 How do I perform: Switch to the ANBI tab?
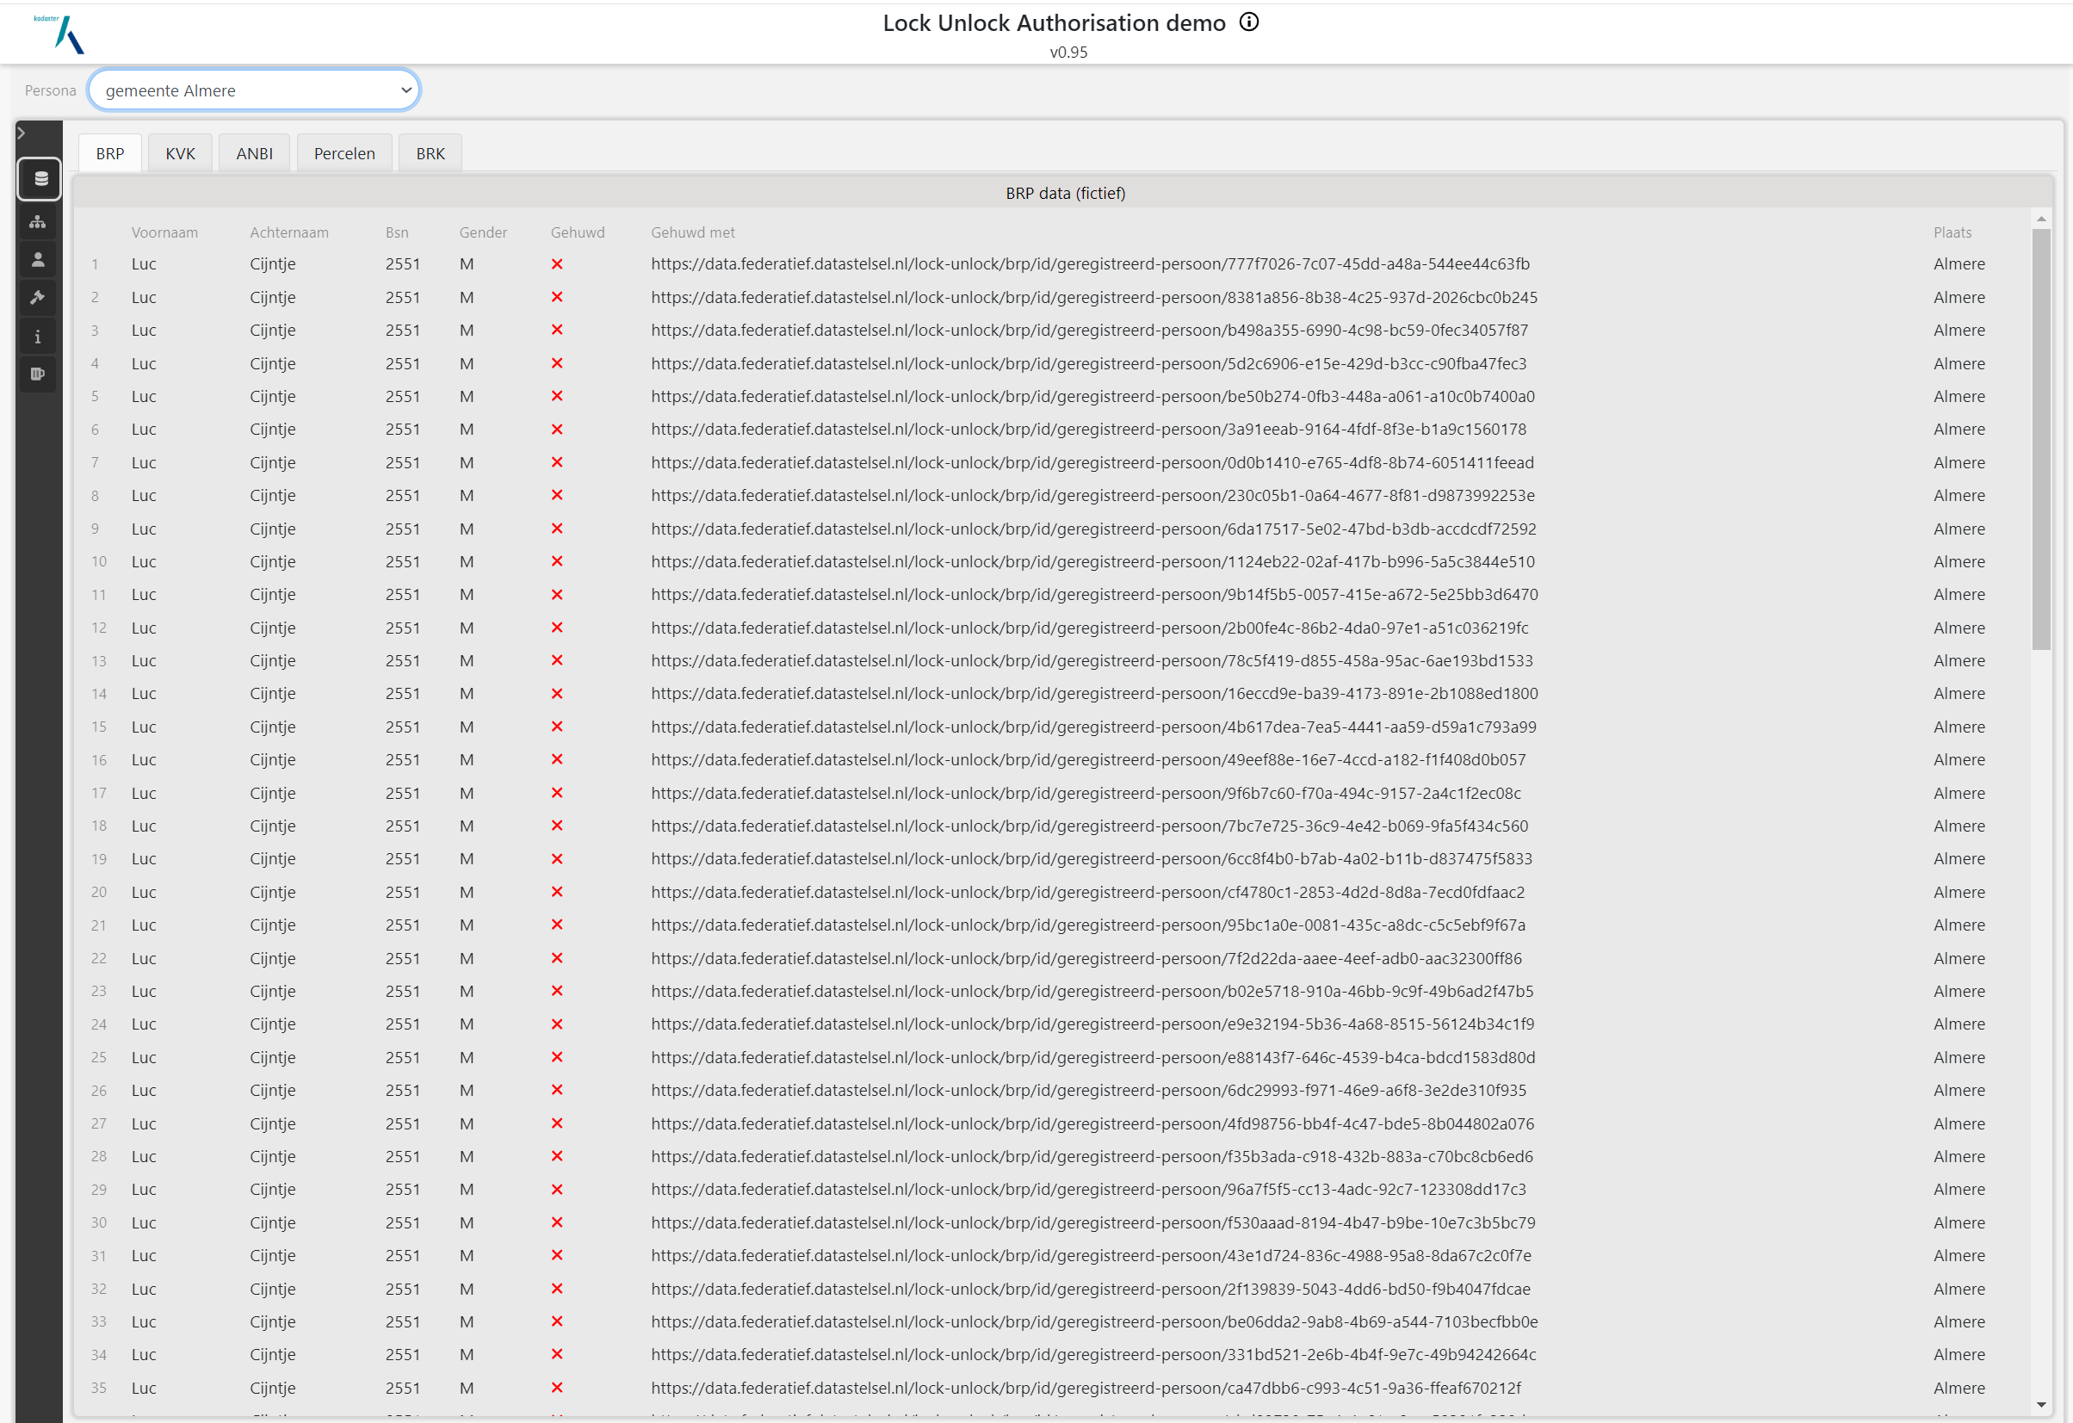(x=254, y=153)
